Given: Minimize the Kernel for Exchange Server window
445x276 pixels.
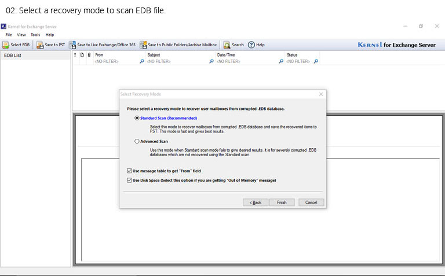Looking at the screenshot, I should click(405, 26).
